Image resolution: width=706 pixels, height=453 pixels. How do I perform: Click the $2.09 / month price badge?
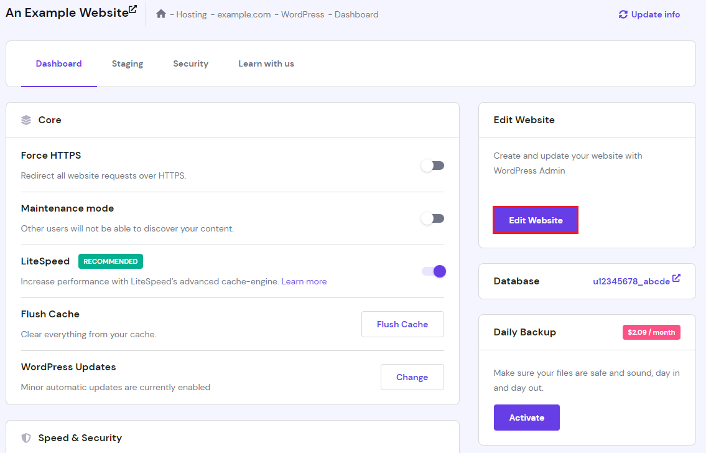(651, 332)
